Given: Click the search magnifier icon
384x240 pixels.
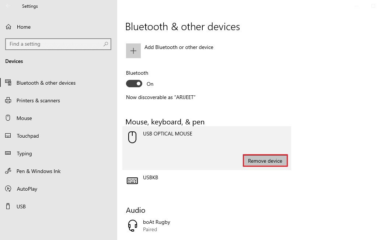Looking at the screenshot, I should (106, 44).
